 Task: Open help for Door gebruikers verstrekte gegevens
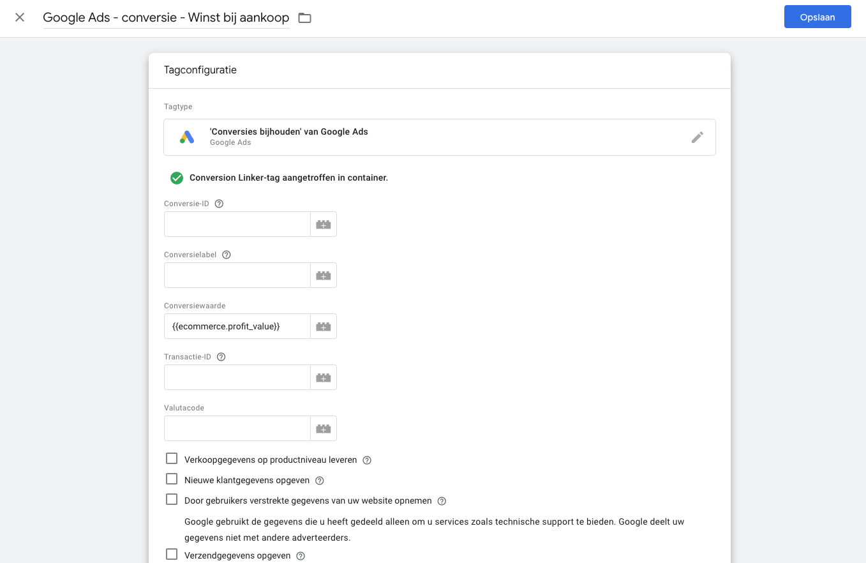[x=442, y=501]
